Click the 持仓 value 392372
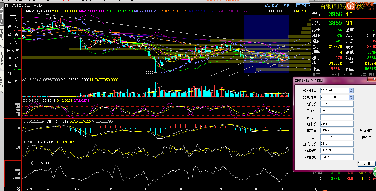The image size is (376, 191). click(335, 63)
